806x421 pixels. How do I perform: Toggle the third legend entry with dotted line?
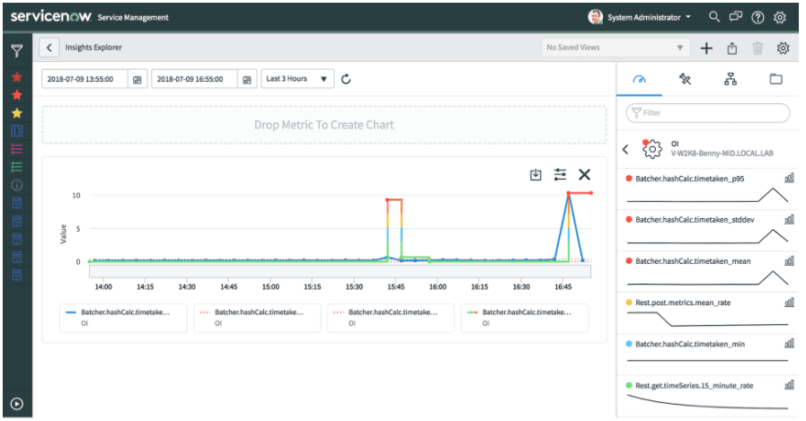tap(391, 318)
